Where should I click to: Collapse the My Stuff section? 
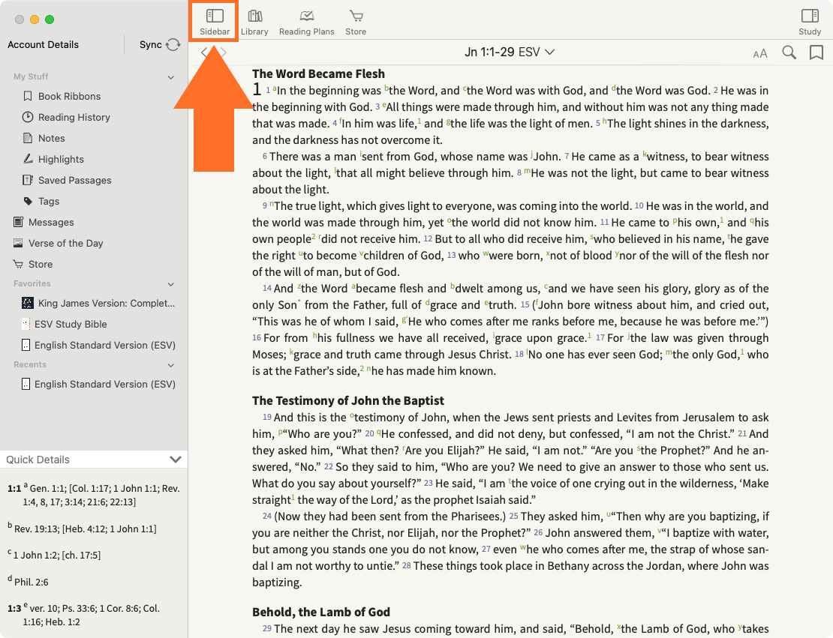(x=170, y=77)
